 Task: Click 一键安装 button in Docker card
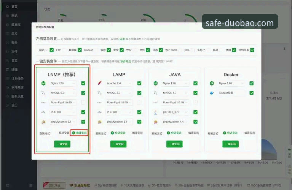coord(231,144)
